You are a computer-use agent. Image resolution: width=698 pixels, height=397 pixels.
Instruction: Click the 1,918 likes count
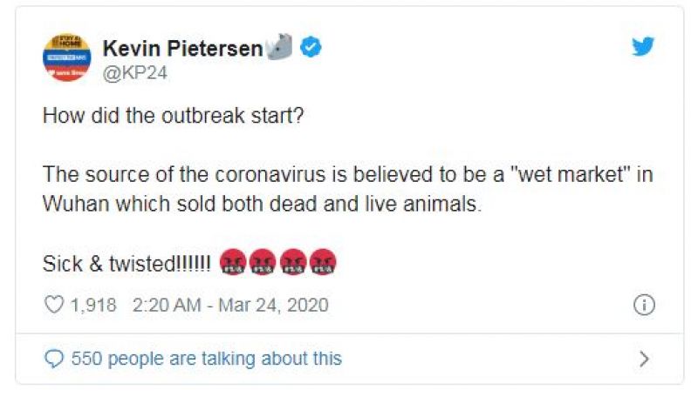pyautogui.click(x=93, y=305)
